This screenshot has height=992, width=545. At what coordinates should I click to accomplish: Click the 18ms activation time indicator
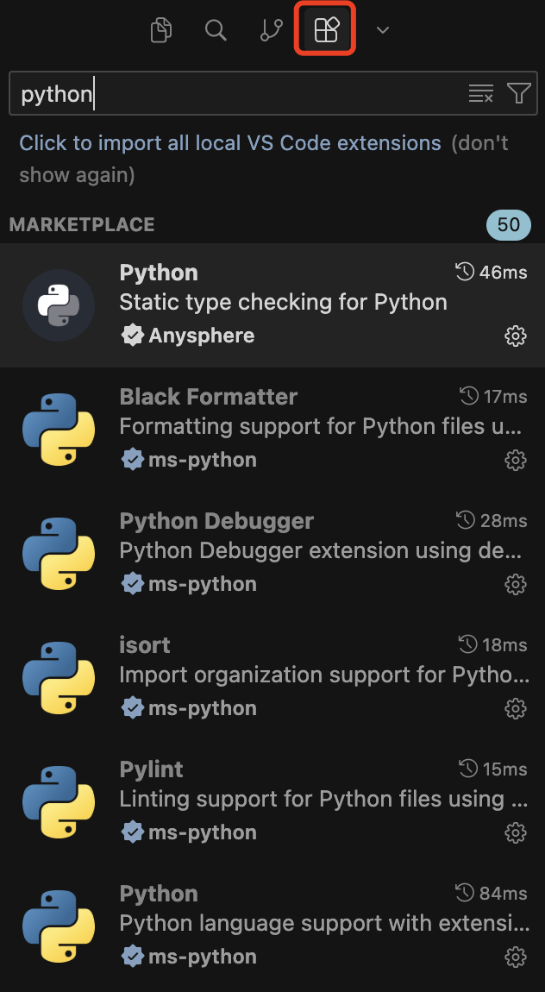(492, 644)
